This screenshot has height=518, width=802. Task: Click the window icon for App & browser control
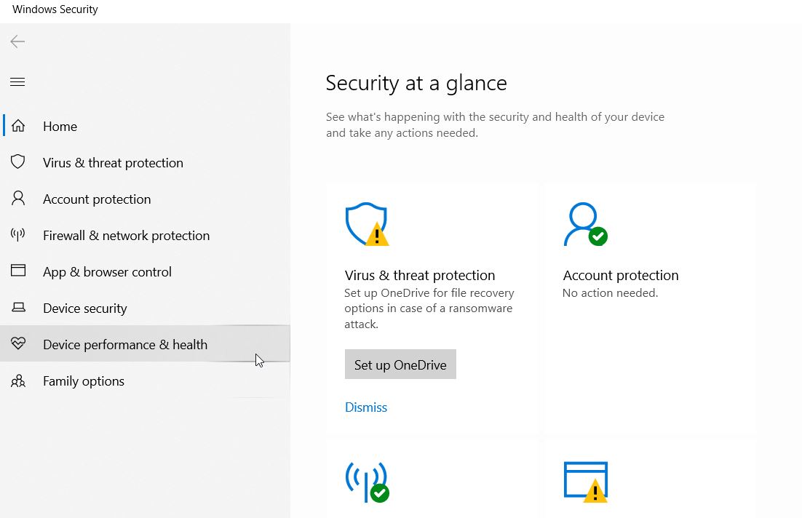[x=18, y=270]
